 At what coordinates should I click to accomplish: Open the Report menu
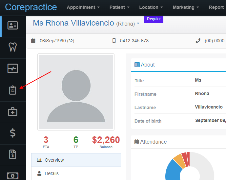pos(217,7)
